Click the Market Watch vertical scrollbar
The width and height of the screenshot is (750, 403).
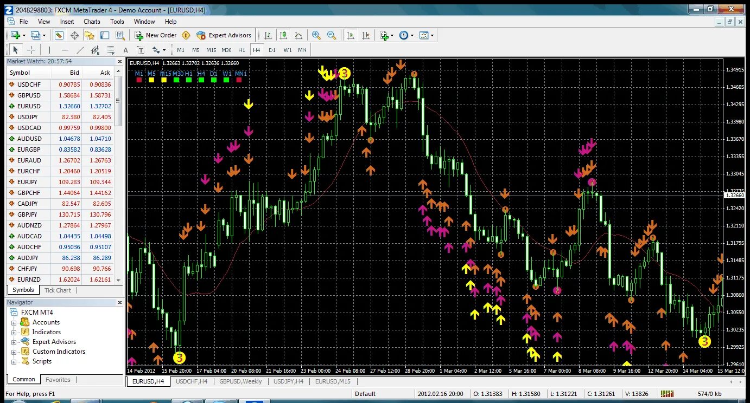[x=118, y=176]
